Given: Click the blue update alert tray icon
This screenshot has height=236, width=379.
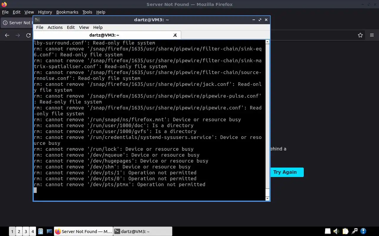Looking at the screenshot, I should point(363,231).
